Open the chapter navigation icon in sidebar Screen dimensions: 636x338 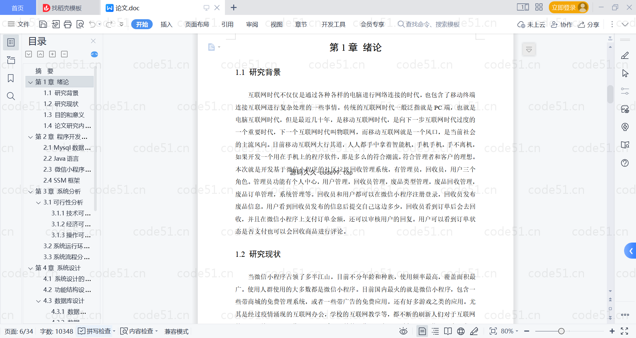click(x=11, y=60)
